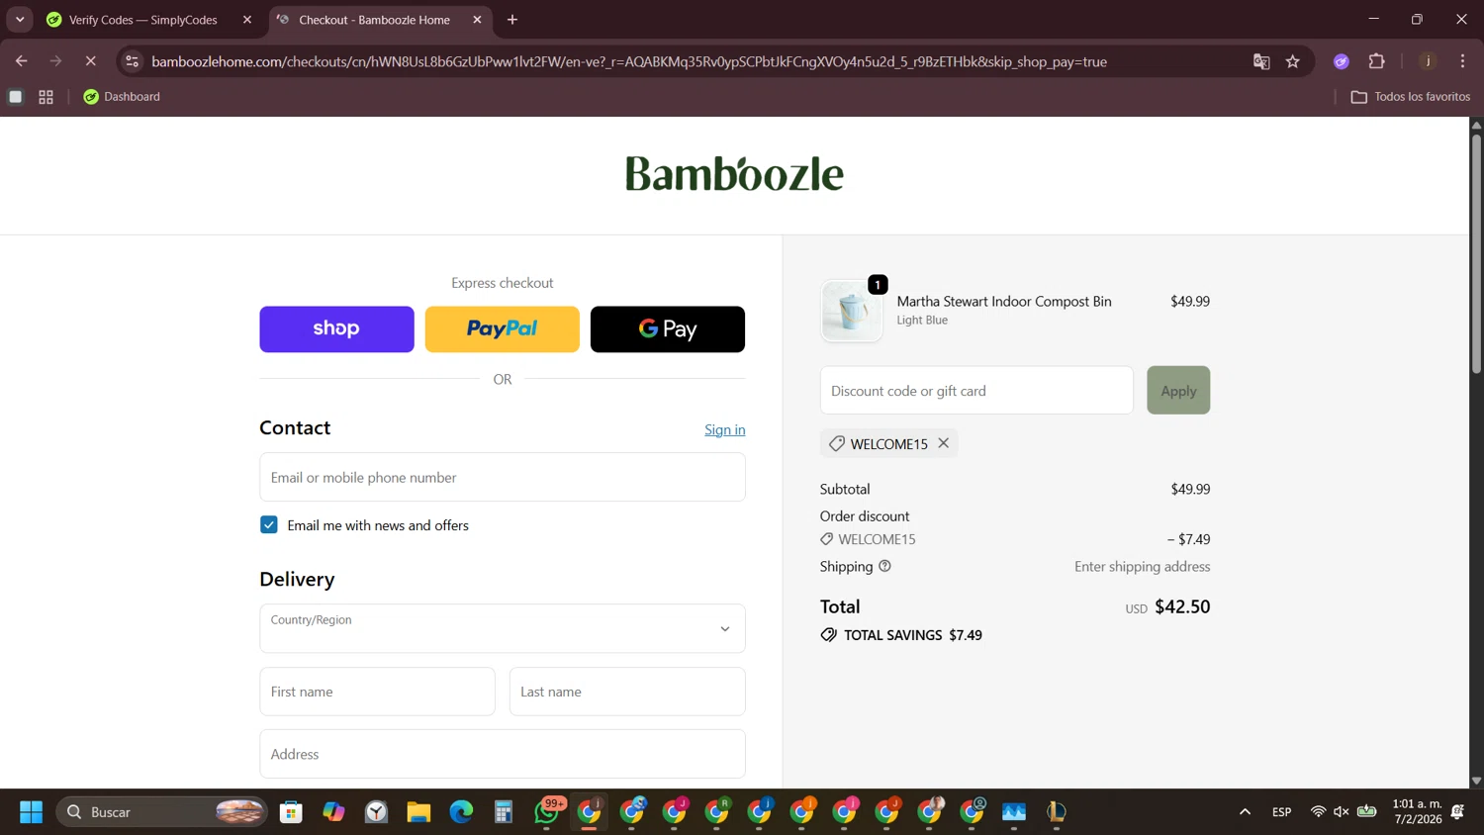Open the clock and date in taskbar

[1417, 811]
